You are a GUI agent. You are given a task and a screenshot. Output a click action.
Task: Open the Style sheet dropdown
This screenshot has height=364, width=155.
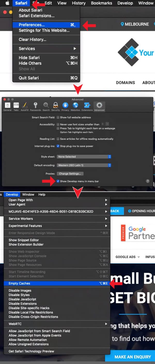tap(84, 157)
